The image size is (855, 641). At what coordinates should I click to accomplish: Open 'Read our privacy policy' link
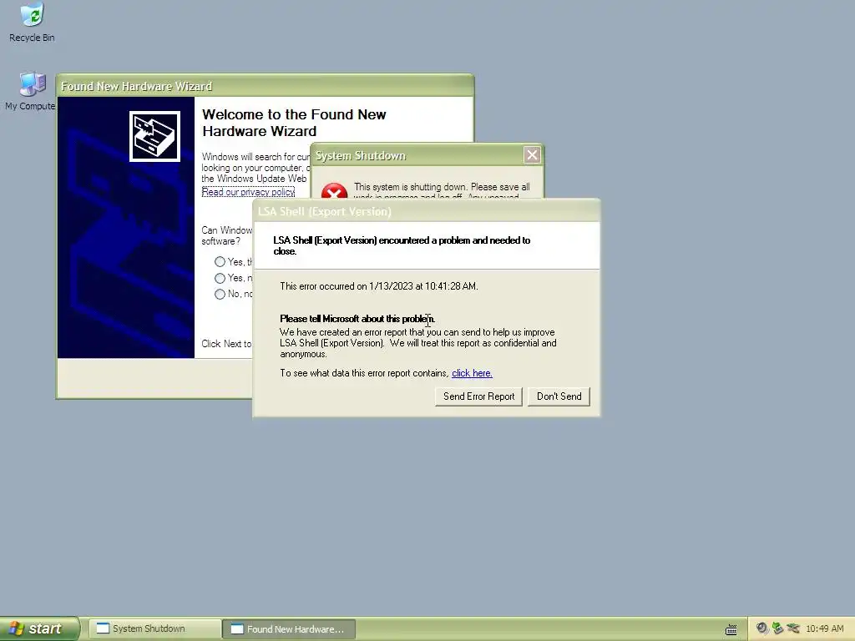point(248,192)
